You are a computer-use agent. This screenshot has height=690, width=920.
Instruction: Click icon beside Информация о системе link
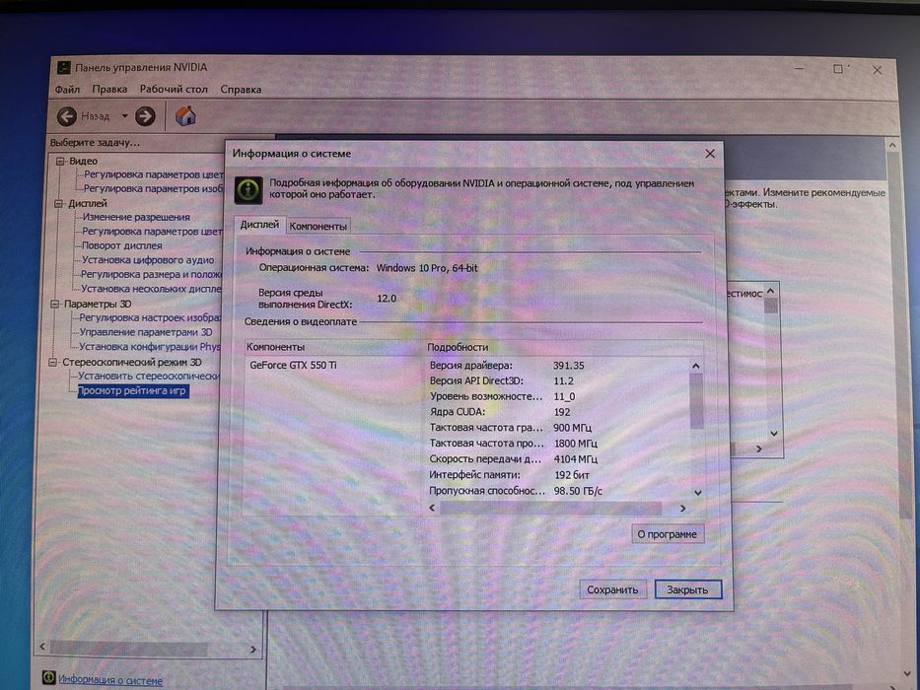[48, 678]
